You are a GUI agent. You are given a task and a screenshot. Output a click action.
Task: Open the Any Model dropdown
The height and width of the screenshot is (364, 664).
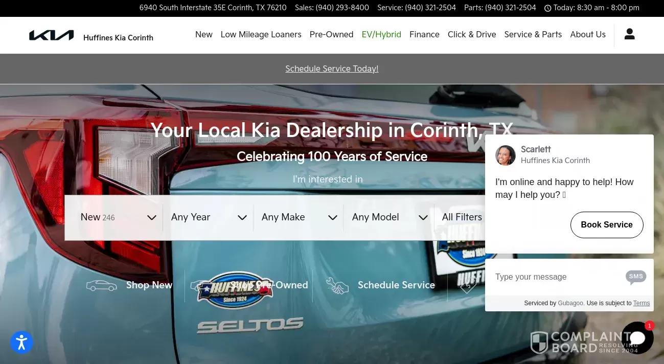point(390,217)
